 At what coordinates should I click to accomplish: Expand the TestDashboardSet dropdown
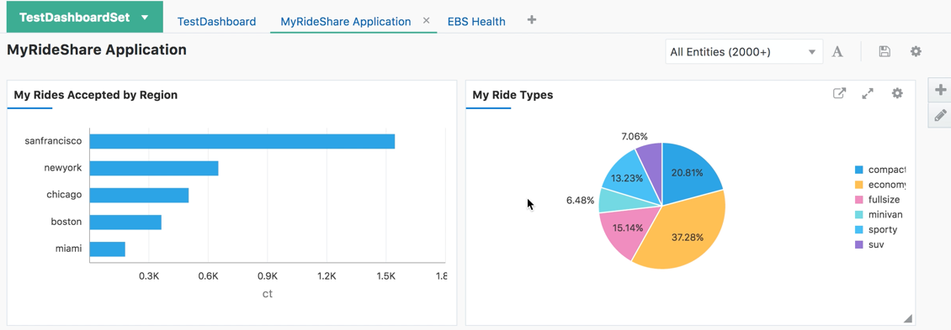click(145, 18)
